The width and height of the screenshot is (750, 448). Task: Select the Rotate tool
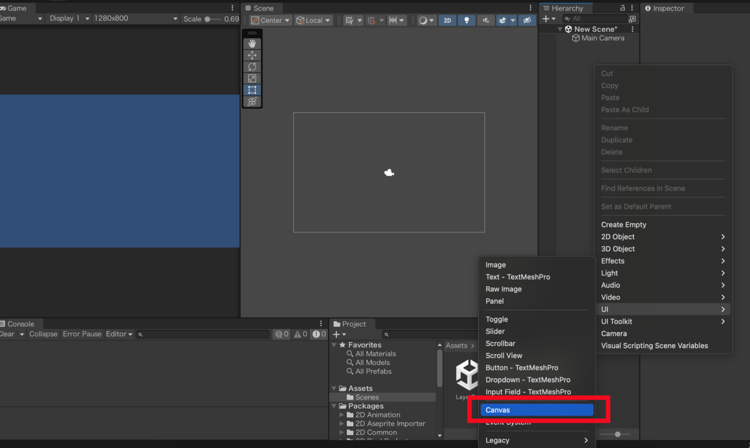[x=252, y=67]
